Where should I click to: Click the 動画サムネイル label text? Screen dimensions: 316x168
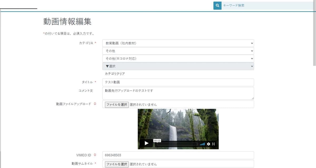pyautogui.click(x=82, y=164)
